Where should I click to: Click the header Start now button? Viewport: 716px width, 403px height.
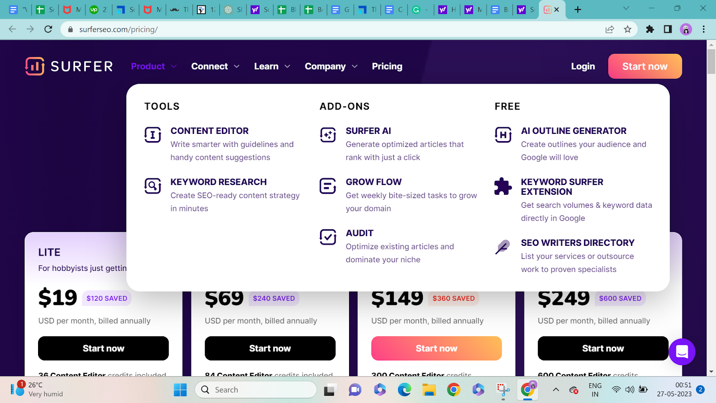[645, 66]
